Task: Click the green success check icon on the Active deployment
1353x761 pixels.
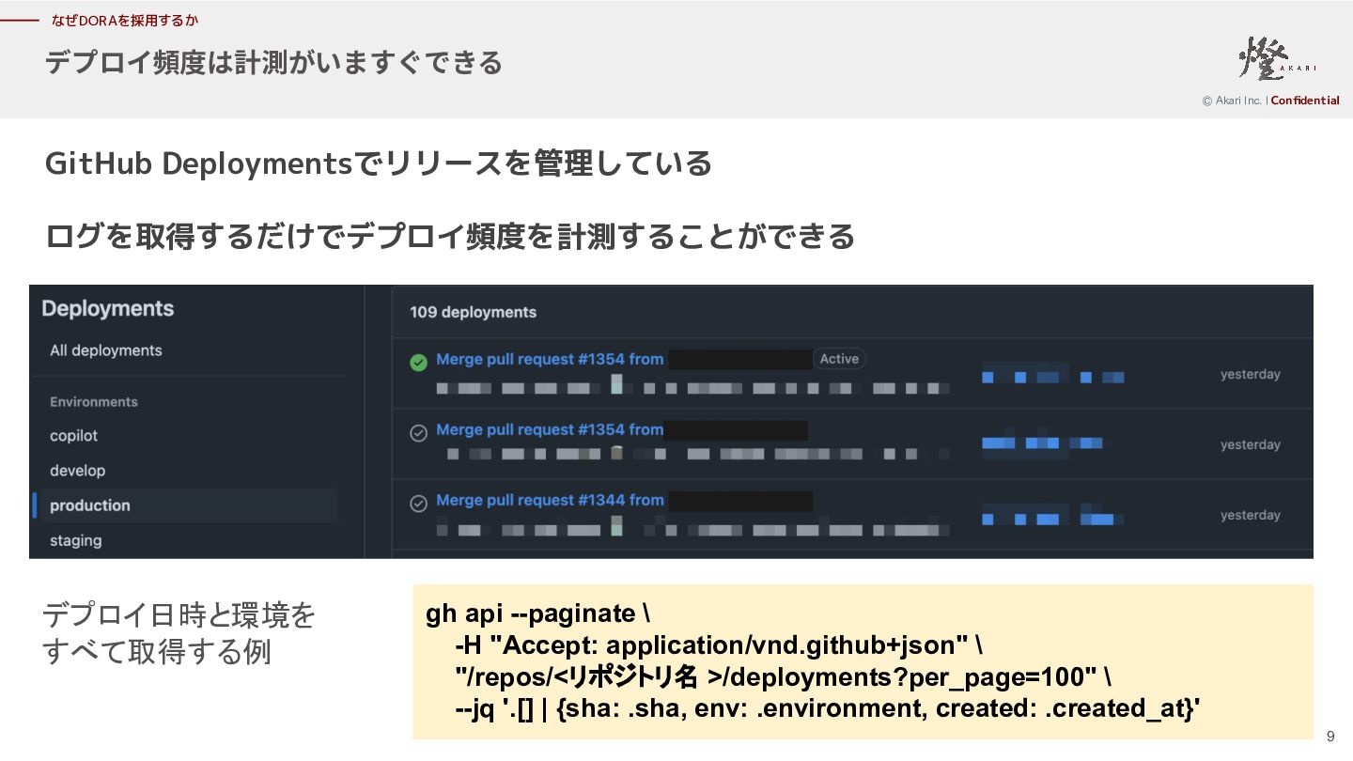Action: coord(419,362)
